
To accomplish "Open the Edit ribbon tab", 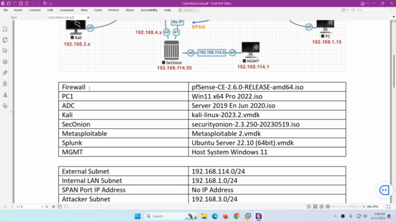I will [x=50, y=10].
